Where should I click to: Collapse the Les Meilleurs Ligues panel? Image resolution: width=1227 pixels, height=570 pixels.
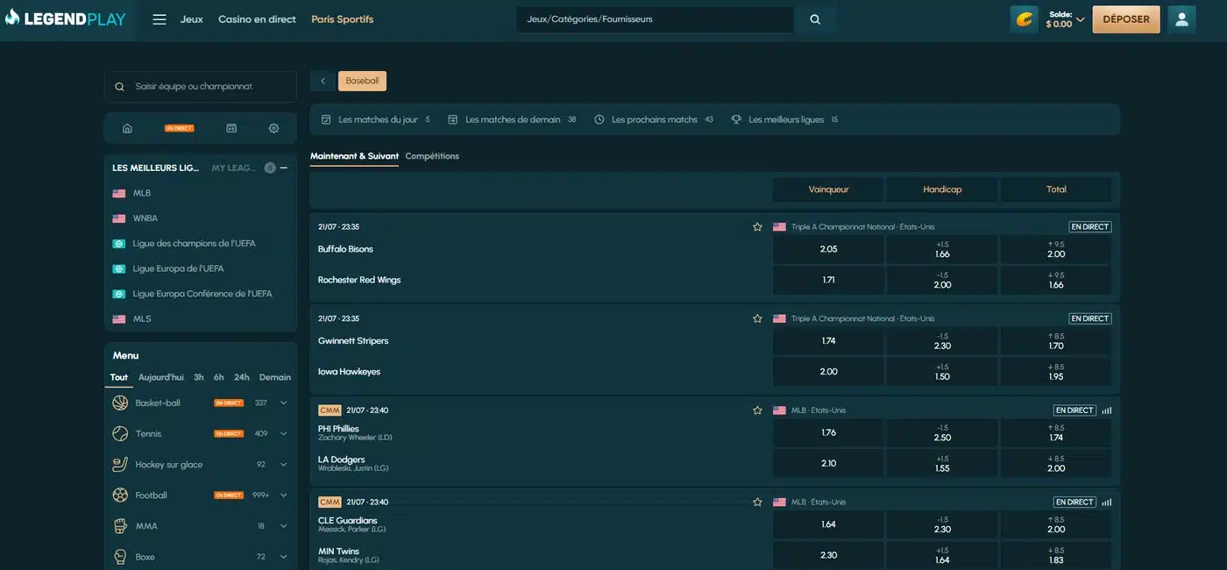click(284, 167)
